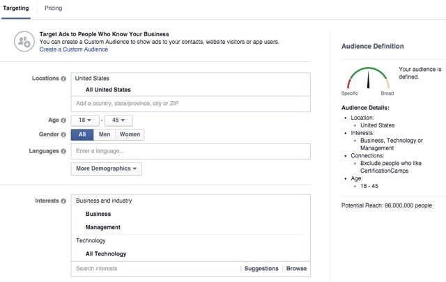Select Men gender option
Image resolution: width=446 pixels, height=282 pixels.
pos(104,134)
